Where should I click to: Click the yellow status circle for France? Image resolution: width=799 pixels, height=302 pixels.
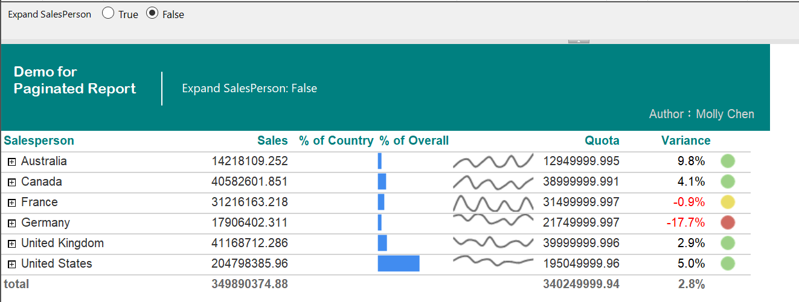click(728, 202)
